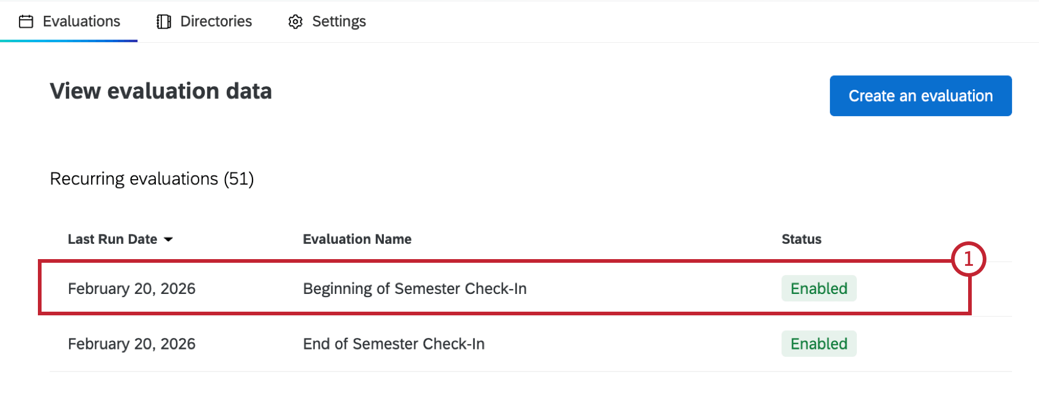The height and width of the screenshot is (407, 1039).
Task: Click the Recurring evaluations (51) label
Action: [152, 179]
